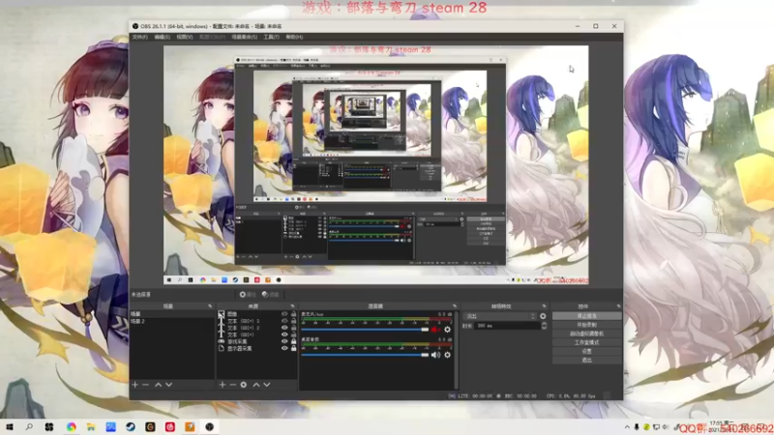Click the duration 300 ms stepper arrows
Viewport: 774px width, 435px height.
tap(544, 326)
